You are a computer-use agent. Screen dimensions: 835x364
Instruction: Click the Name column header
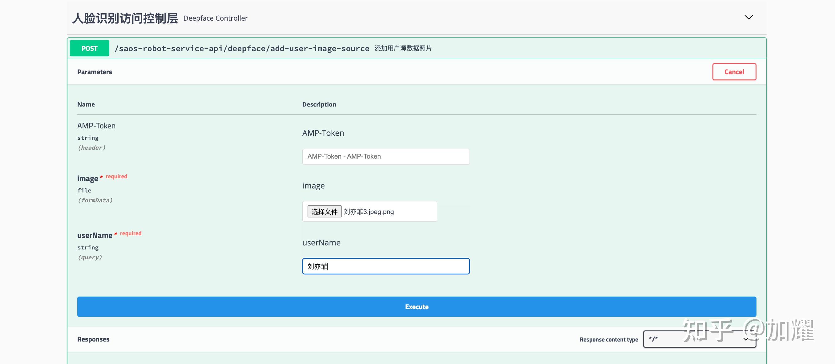[86, 104]
